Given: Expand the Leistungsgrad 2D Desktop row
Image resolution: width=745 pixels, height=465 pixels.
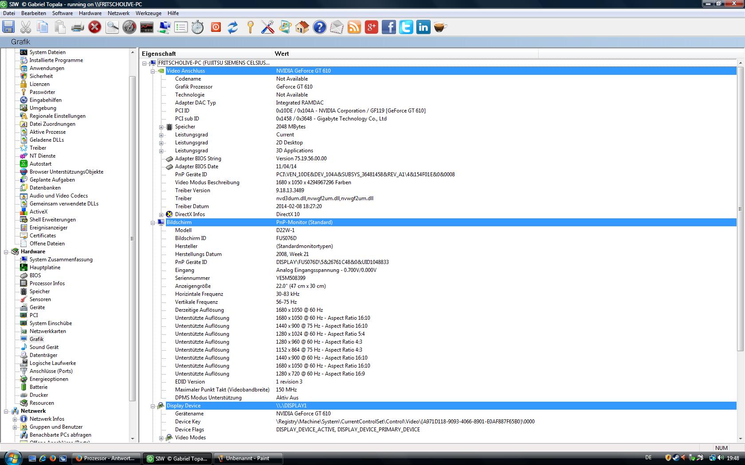Looking at the screenshot, I should (x=161, y=143).
